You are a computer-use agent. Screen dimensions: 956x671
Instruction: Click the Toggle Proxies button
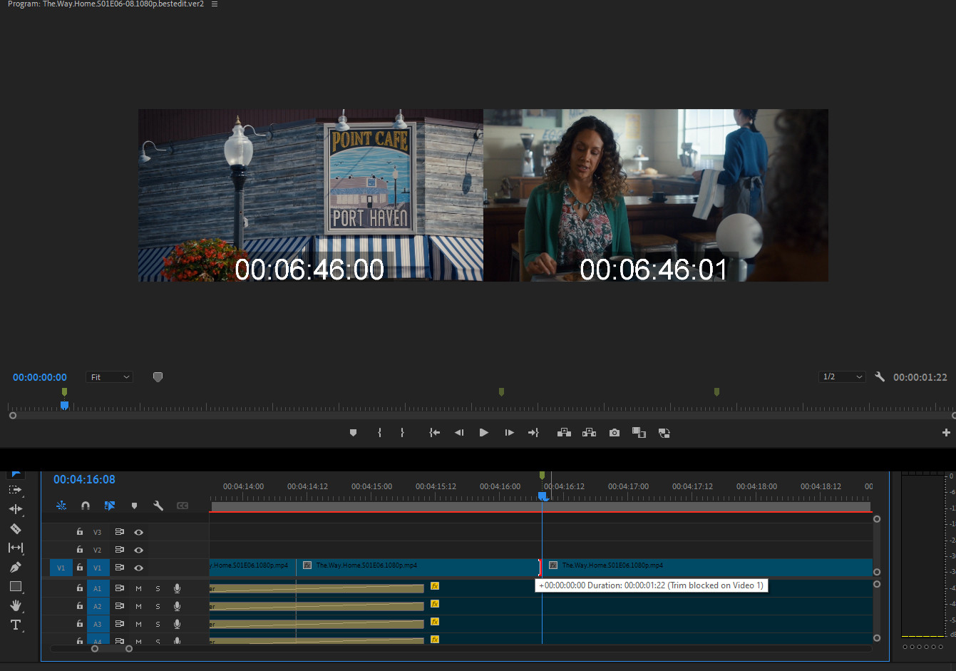[x=664, y=433]
